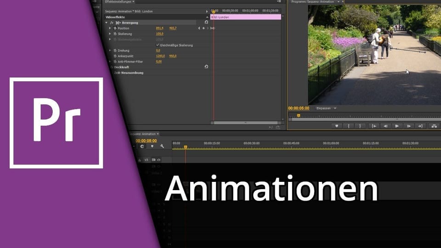Click the timeline playhead marker

click(185, 147)
